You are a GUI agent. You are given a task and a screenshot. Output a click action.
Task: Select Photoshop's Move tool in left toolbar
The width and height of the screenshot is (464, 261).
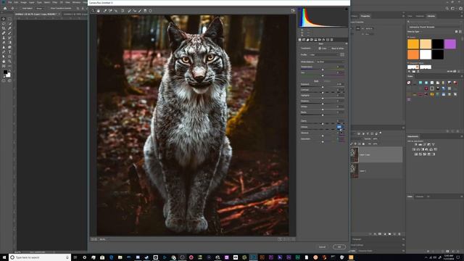4,19
